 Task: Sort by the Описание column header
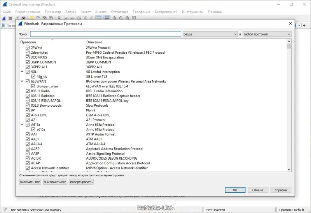(94, 42)
